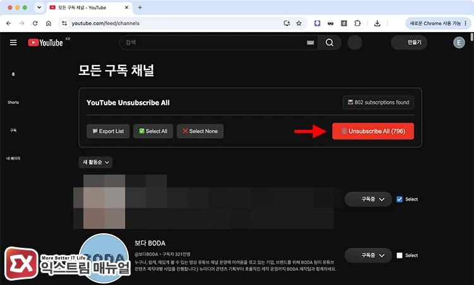The image size is (474, 285).
Task: Click Unsubscribe All (796) button
Action: (373, 131)
